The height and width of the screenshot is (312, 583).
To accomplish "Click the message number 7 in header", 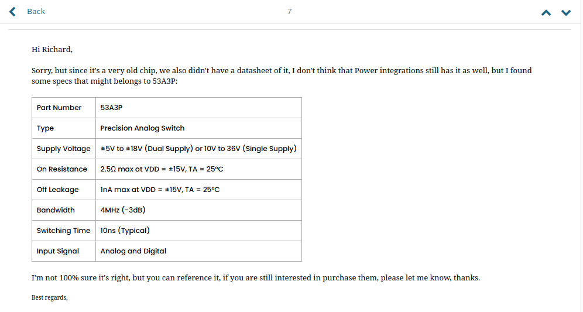I will click(289, 12).
